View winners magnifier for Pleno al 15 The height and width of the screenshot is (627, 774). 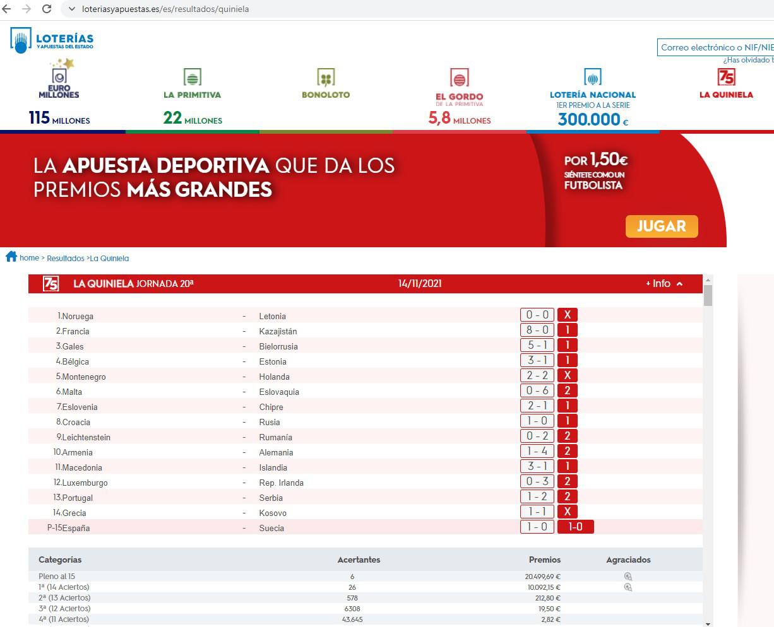click(x=628, y=577)
